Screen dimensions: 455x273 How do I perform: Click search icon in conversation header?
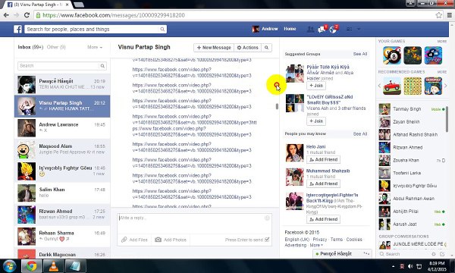click(266, 48)
